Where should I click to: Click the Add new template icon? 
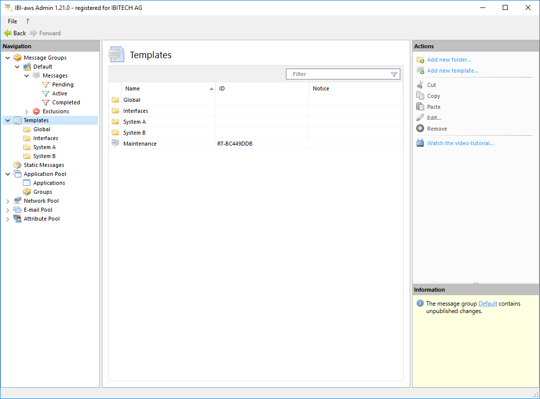pos(420,71)
